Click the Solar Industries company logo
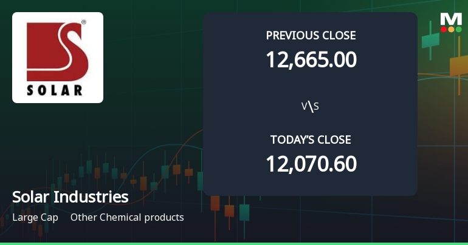This screenshot has width=468, height=245. tap(58, 58)
